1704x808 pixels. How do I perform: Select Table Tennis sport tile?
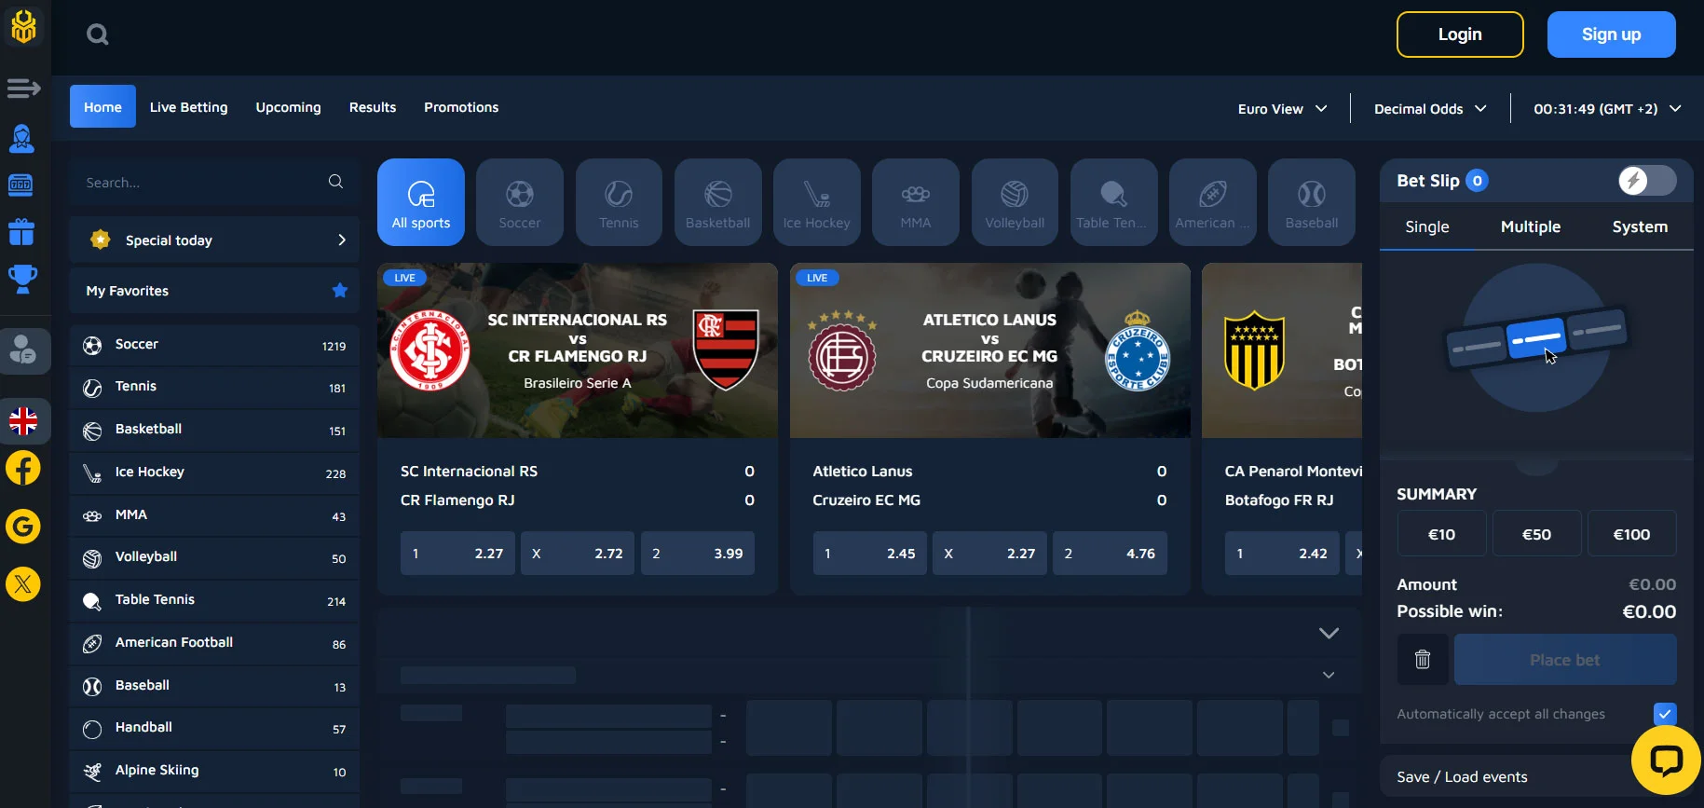pos(1113,202)
